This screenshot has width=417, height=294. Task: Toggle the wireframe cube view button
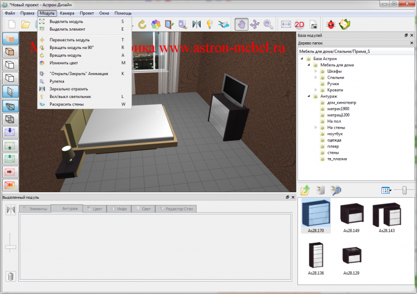tap(11, 118)
